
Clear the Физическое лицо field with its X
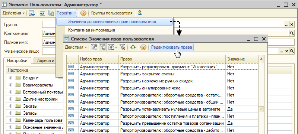(286, 51)
